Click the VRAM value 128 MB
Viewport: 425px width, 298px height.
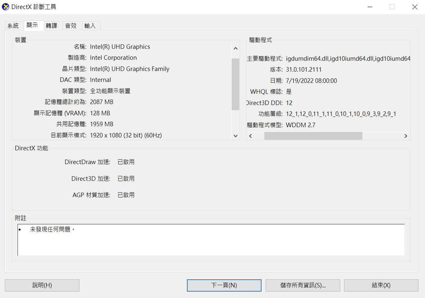[100, 113]
